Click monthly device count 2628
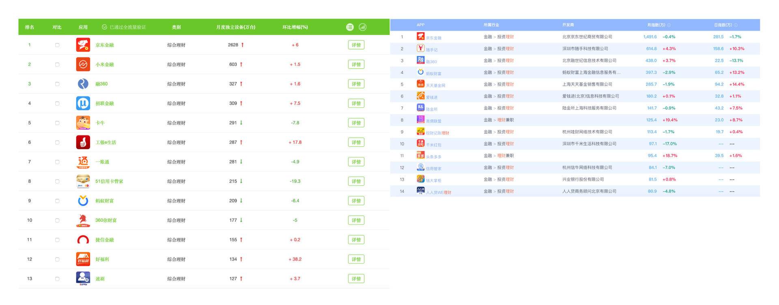The width and height of the screenshot is (779, 305). click(233, 45)
